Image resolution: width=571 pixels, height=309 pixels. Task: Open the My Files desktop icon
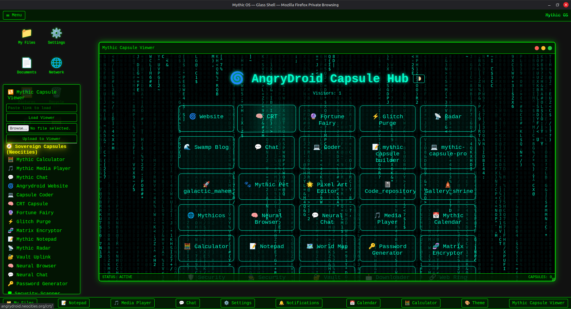pos(26,36)
